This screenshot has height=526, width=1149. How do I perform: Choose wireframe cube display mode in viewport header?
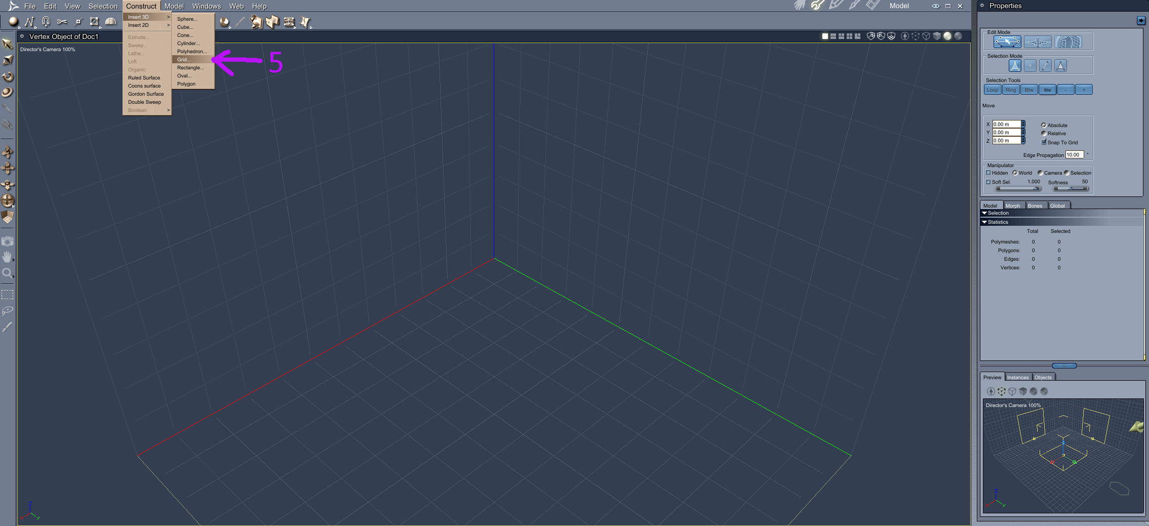pyautogui.click(x=926, y=36)
